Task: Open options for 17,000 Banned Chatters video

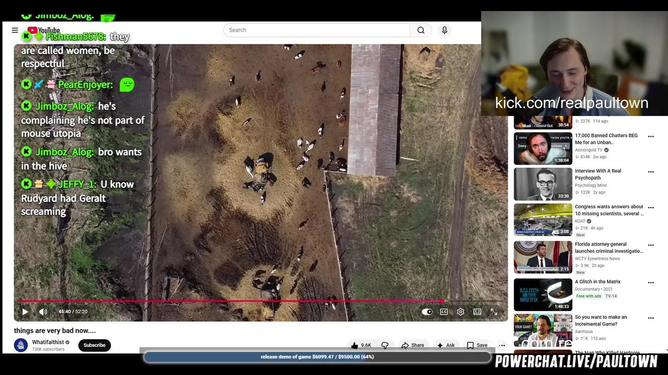Action: click(x=651, y=136)
